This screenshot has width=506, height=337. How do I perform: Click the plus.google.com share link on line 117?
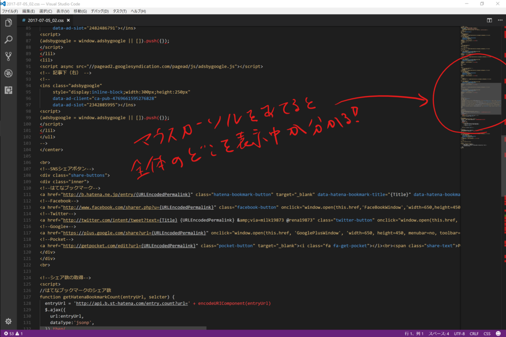134,233
